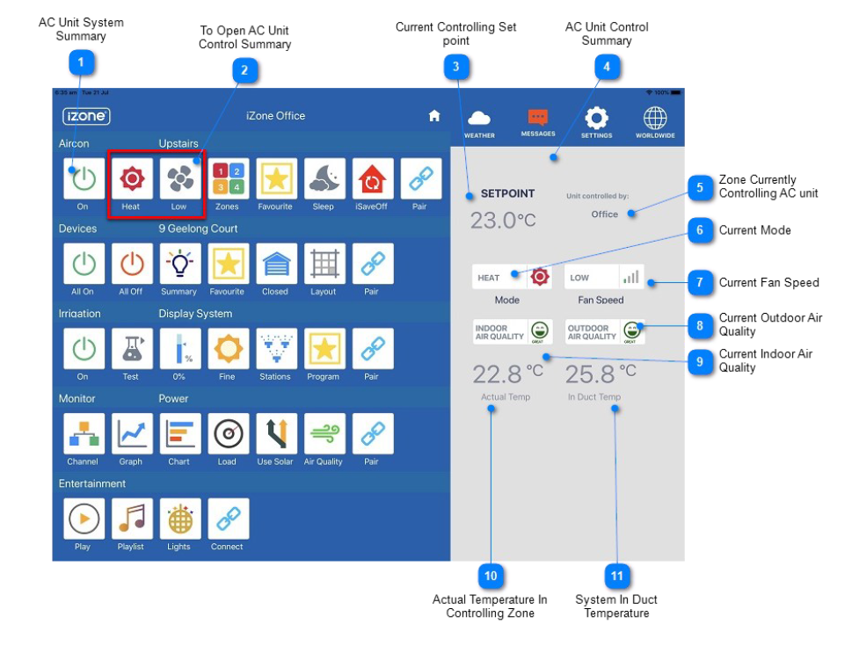852x653 pixels.
Task: Open Outdoor Air Quality indicator
Action: [605, 332]
